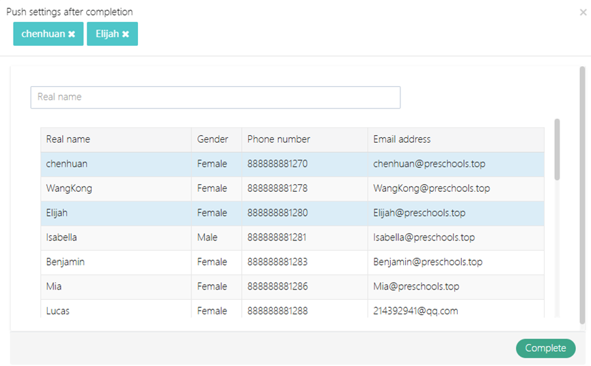Click the chenhuan tag label
This screenshot has width=591, height=366.
click(x=43, y=34)
